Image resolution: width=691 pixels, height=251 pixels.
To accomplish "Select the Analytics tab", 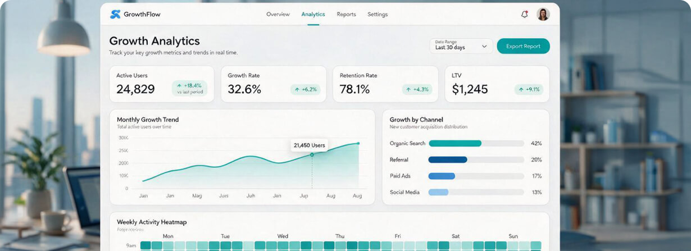I will (x=313, y=14).
